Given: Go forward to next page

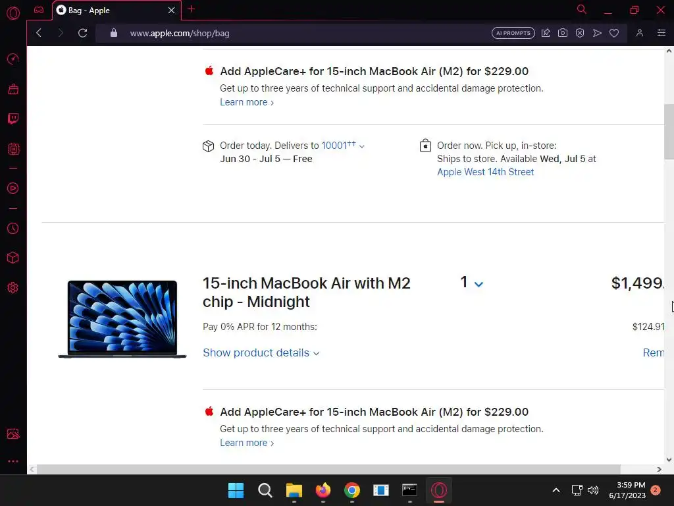Looking at the screenshot, I should pos(61,33).
